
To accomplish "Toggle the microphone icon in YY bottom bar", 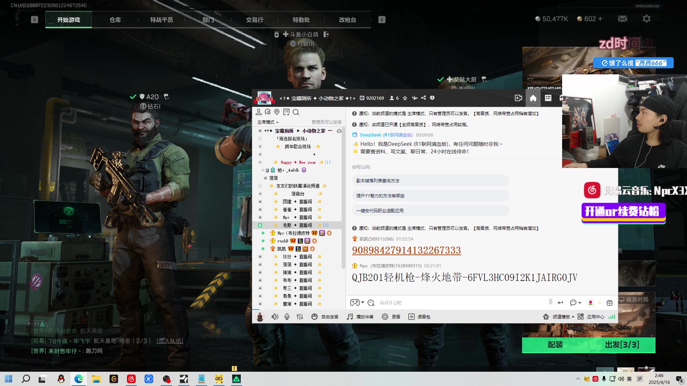I will (x=287, y=317).
